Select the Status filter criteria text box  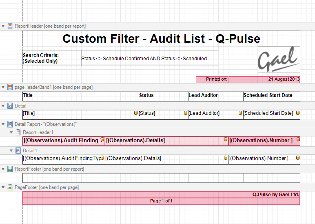pyautogui.click(x=150, y=58)
